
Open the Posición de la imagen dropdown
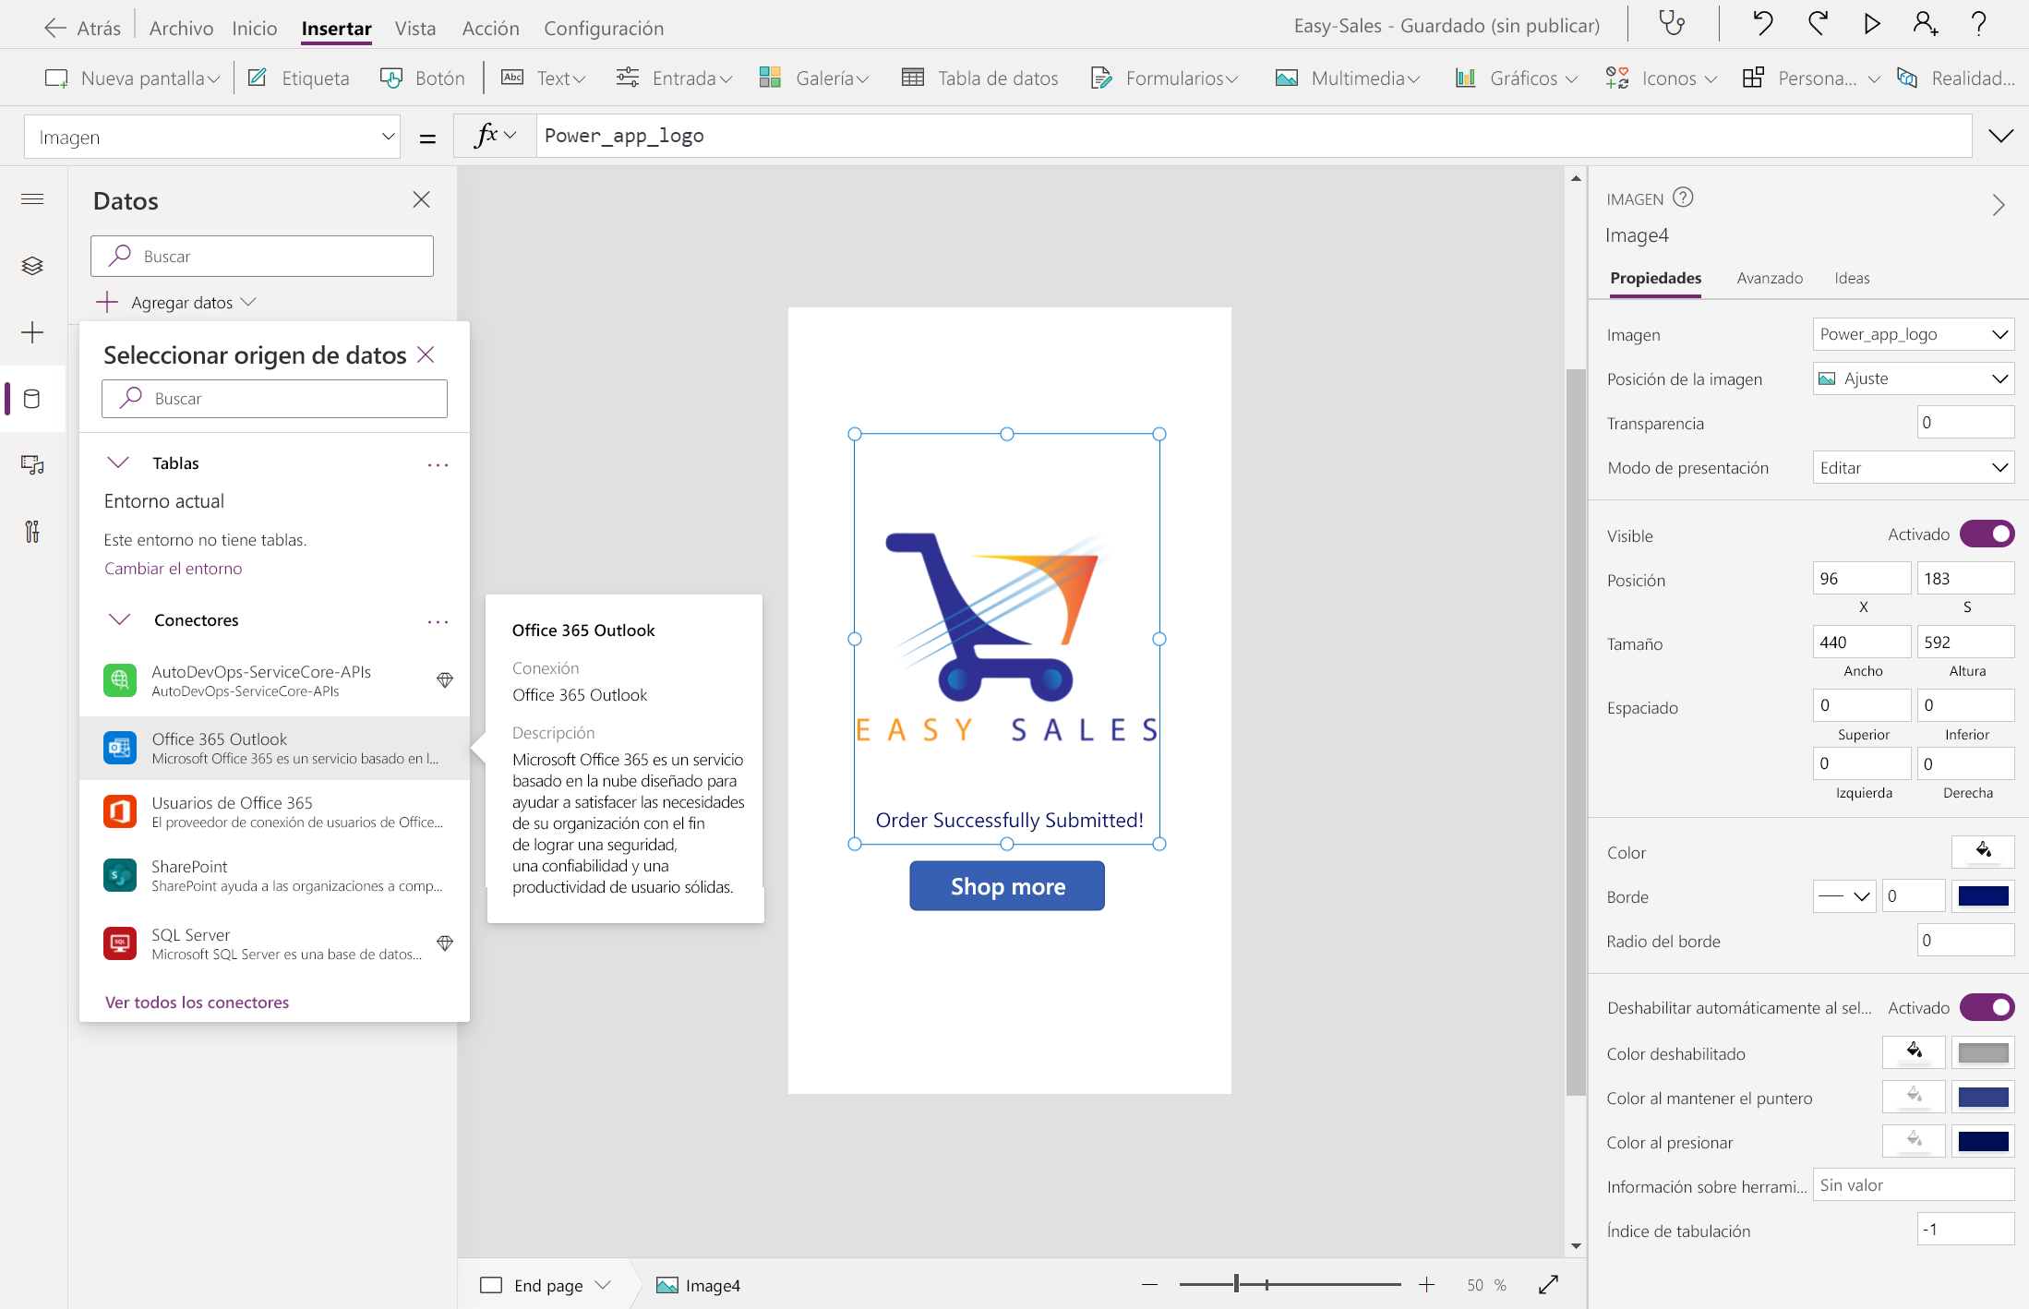tap(1912, 378)
